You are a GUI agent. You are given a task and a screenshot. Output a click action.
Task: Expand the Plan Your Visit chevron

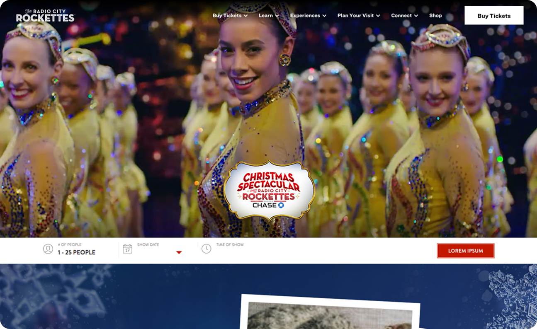tap(378, 16)
